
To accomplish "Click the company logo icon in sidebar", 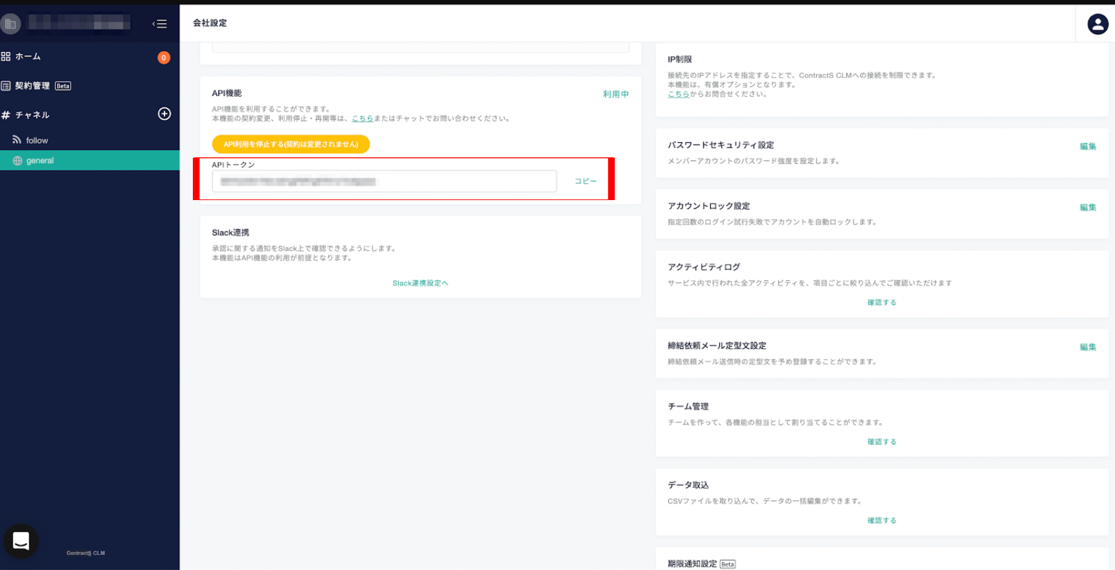I will [x=11, y=24].
